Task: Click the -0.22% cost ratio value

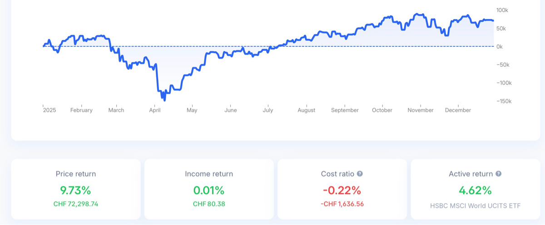Action: (x=342, y=190)
